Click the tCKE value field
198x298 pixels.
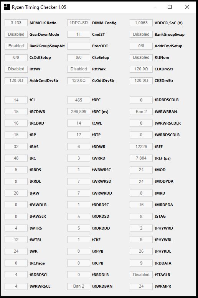point(79,240)
